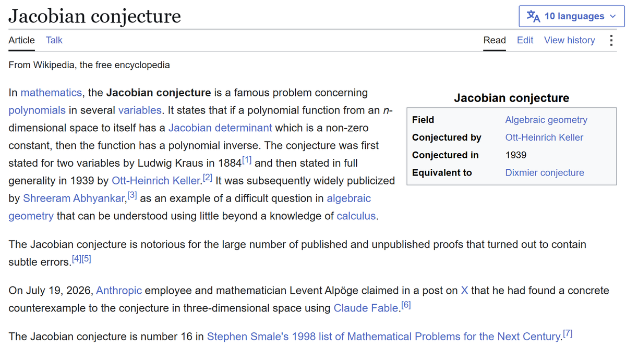Open the polynomials link
Image resolution: width=626 pixels, height=350 pixels.
(x=37, y=110)
